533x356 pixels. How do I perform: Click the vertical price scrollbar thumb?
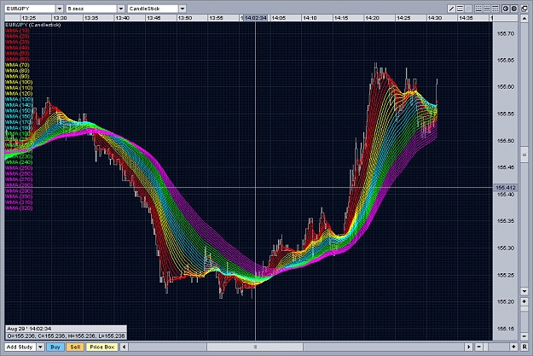click(524, 155)
